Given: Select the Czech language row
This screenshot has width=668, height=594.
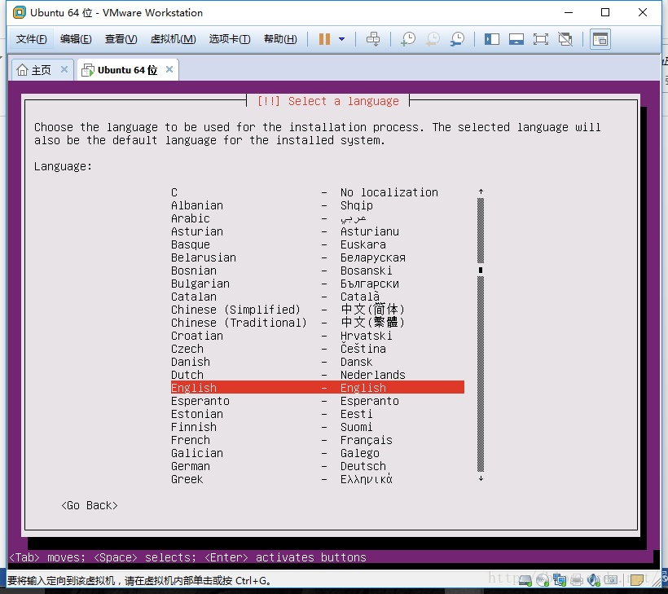Looking at the screenshot, I should click(318, 349).
